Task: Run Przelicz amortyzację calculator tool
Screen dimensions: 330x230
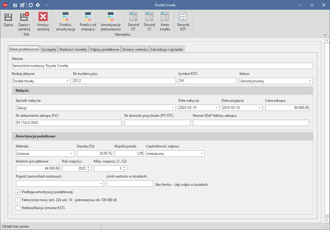Action: [x=66, y=22]
